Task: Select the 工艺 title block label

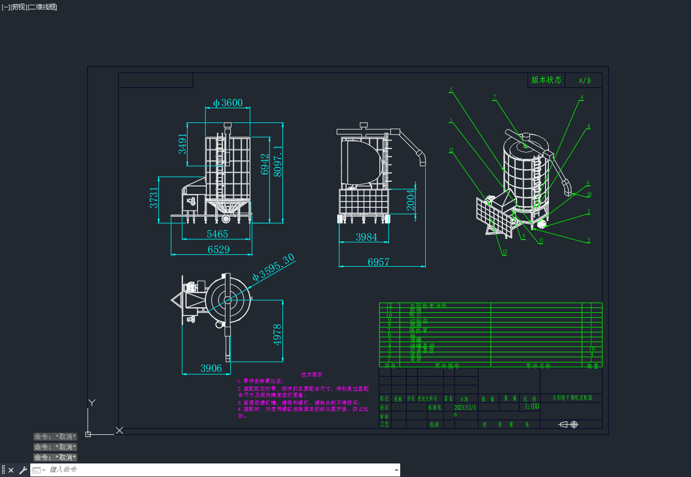Action: (x=385, y=424)
